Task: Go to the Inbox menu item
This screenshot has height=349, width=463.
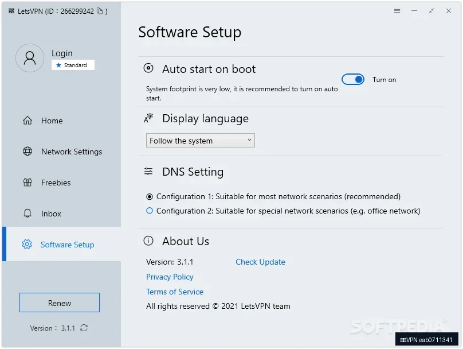Action: click(51, 214)
